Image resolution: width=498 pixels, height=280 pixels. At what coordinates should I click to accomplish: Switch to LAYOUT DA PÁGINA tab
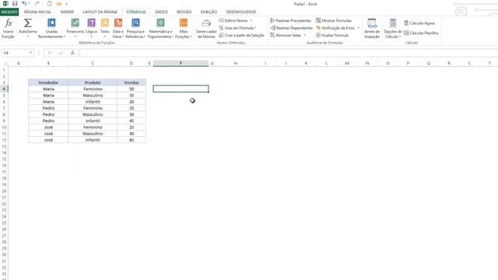[x=100, y=12]
